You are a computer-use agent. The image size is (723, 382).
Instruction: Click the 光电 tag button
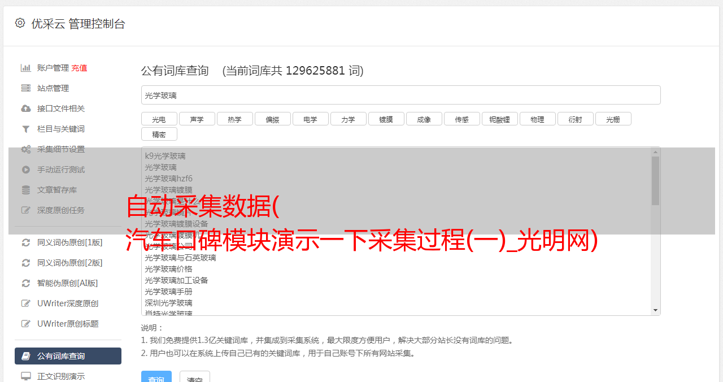pyautogui.click(x=159, y=119)
